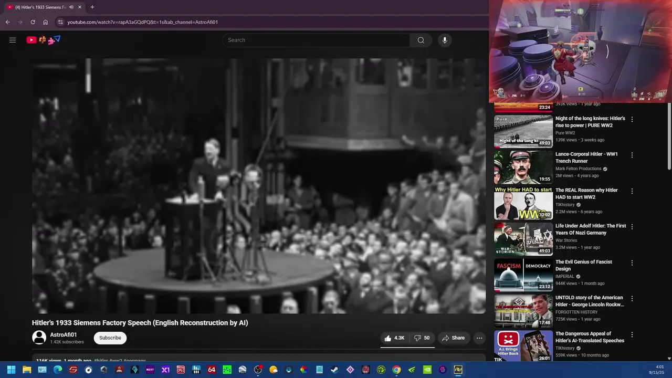
Task: Open Night of the long knives video thumbnail
Action: click(x=523, y=132)
